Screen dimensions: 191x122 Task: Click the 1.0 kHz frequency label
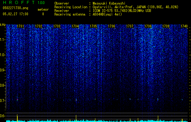(2, 55)
